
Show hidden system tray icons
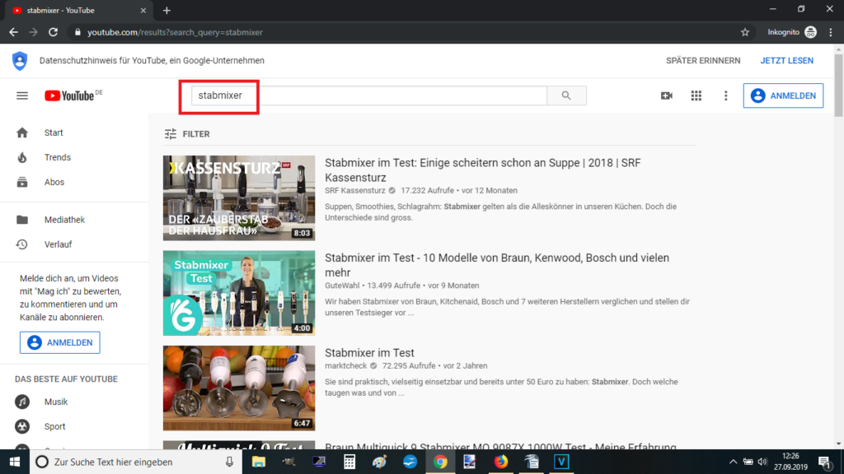[x=733, y=462]
